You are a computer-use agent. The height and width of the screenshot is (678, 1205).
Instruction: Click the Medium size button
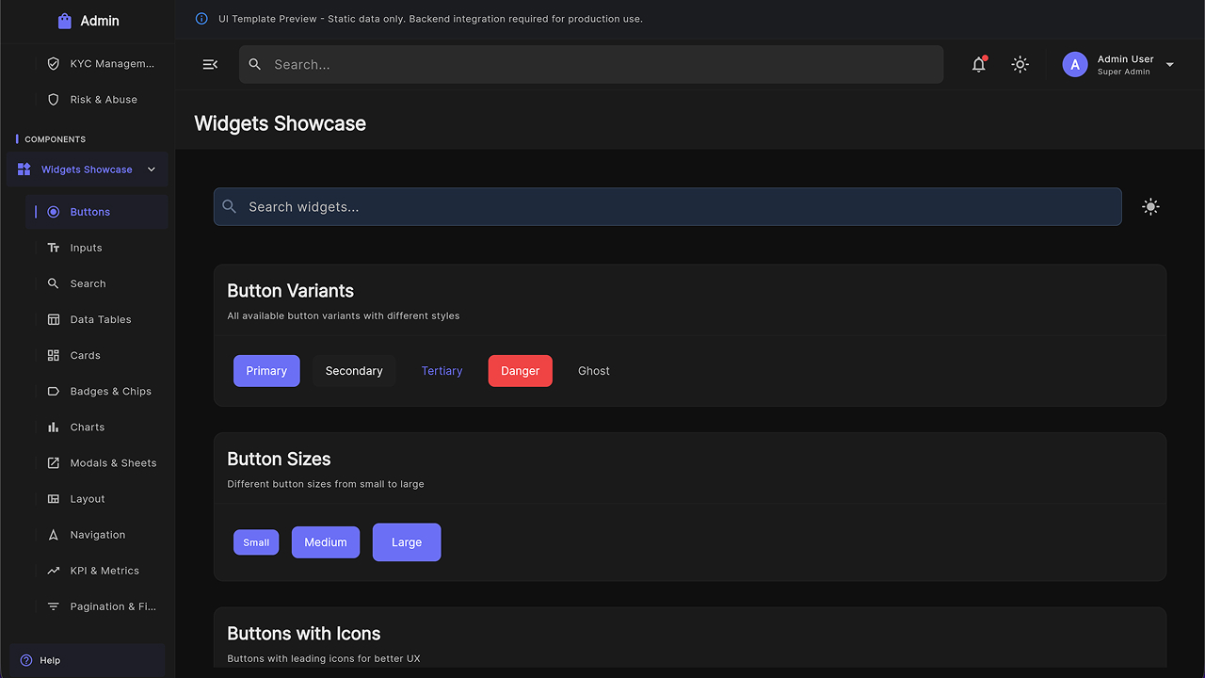[326, 542]
